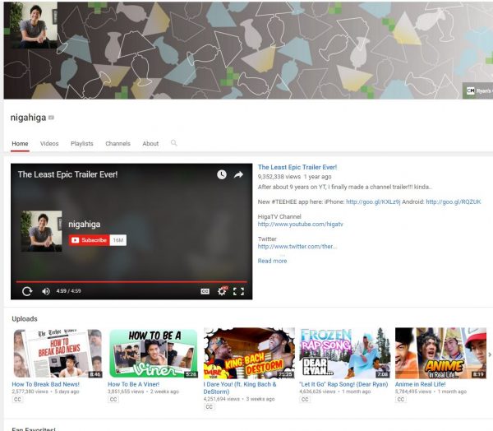Open Anime in Real Life! title link
The width and height of the screenshot is (493, 431).
click(x=420, y=384)
